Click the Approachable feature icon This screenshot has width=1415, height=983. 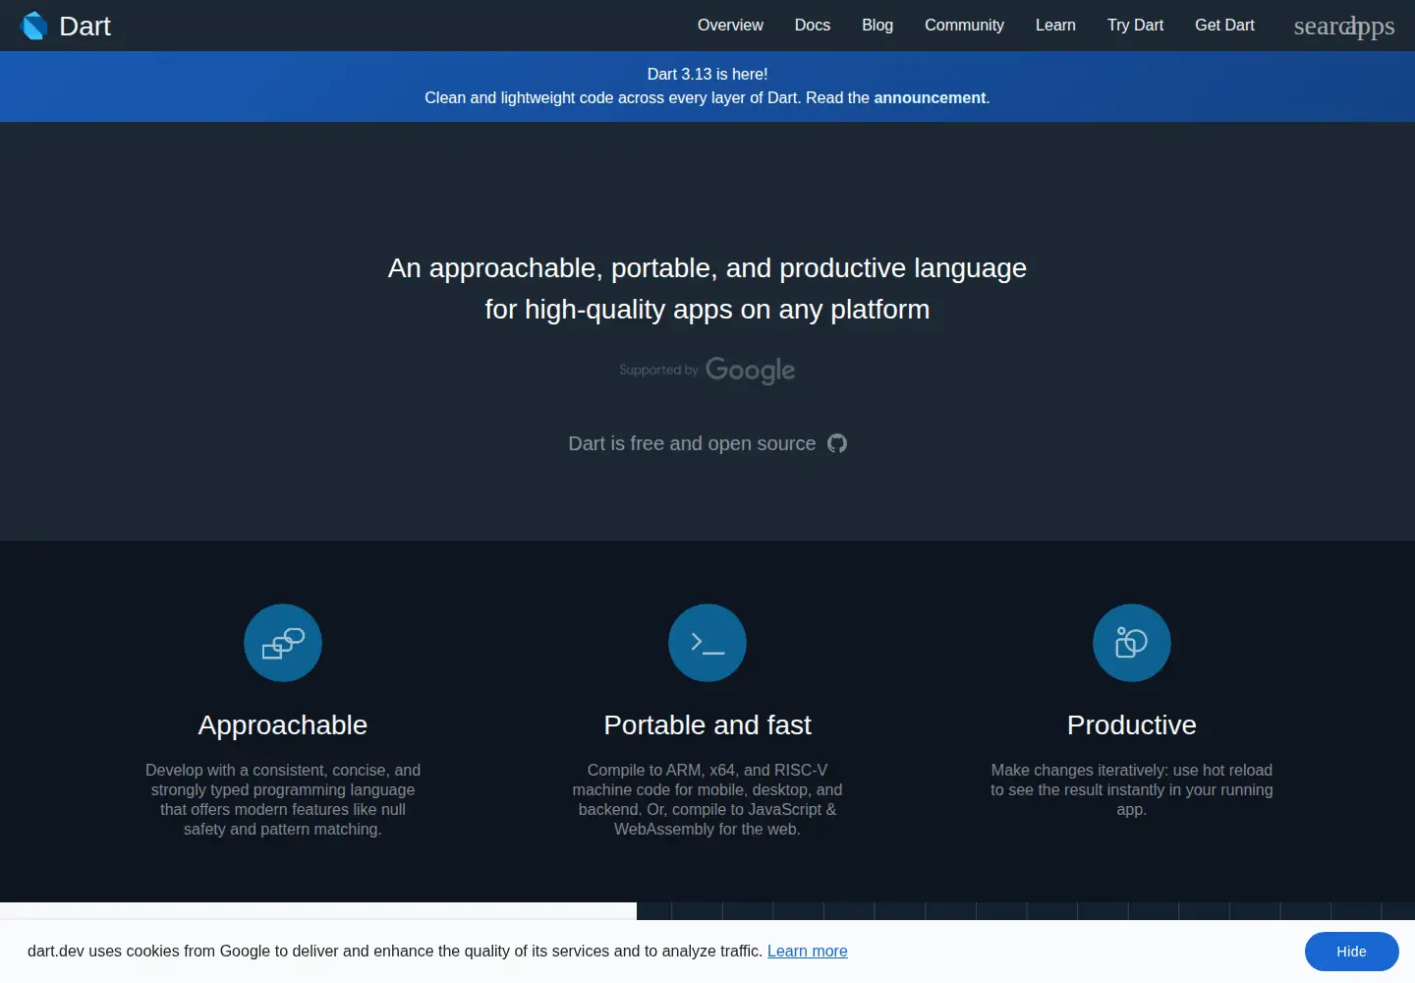click(283, 643)
